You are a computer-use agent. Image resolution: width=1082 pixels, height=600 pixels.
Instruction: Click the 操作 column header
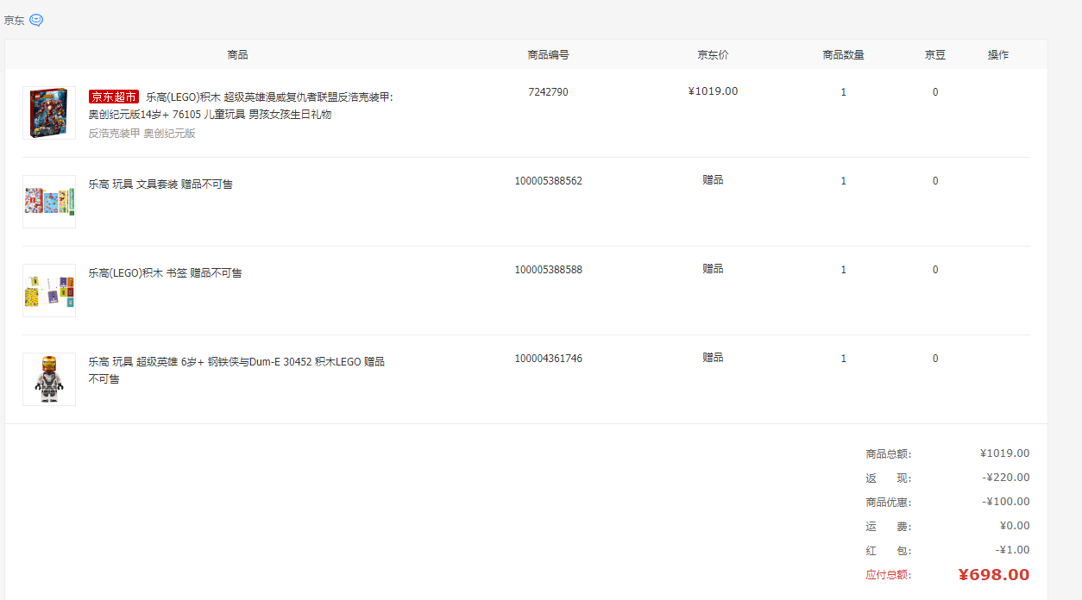(x=998, y=55)
